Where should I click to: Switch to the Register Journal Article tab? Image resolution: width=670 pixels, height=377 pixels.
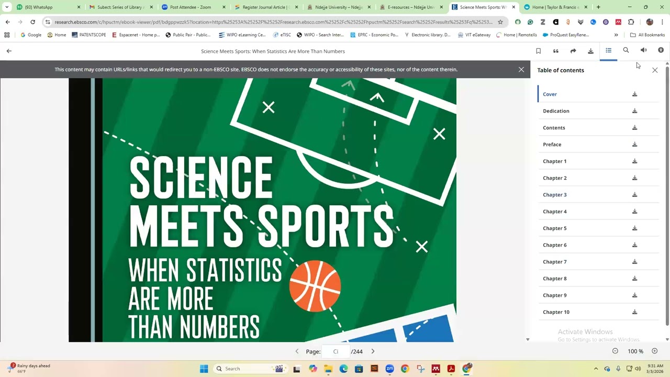click(x=265, y=7)
